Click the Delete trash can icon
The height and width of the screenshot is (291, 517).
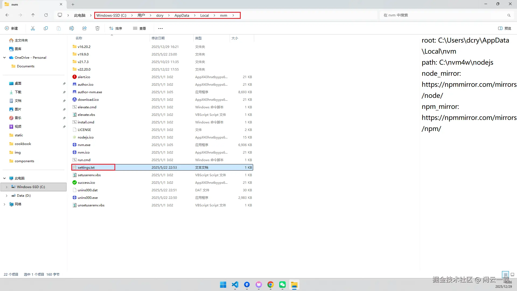(x=97, y=28)
